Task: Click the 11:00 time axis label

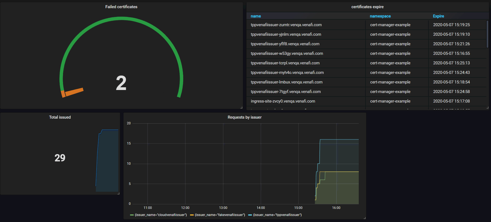Action: (x=148, y=208)
